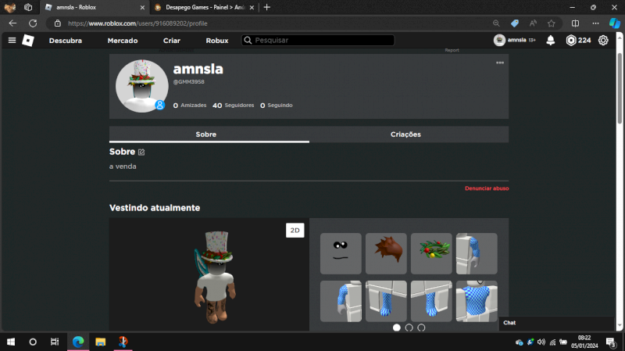Switch to the Sobre profile tab
The width and height of the screenshot is (625, 351).
click(x=209, y=134)
